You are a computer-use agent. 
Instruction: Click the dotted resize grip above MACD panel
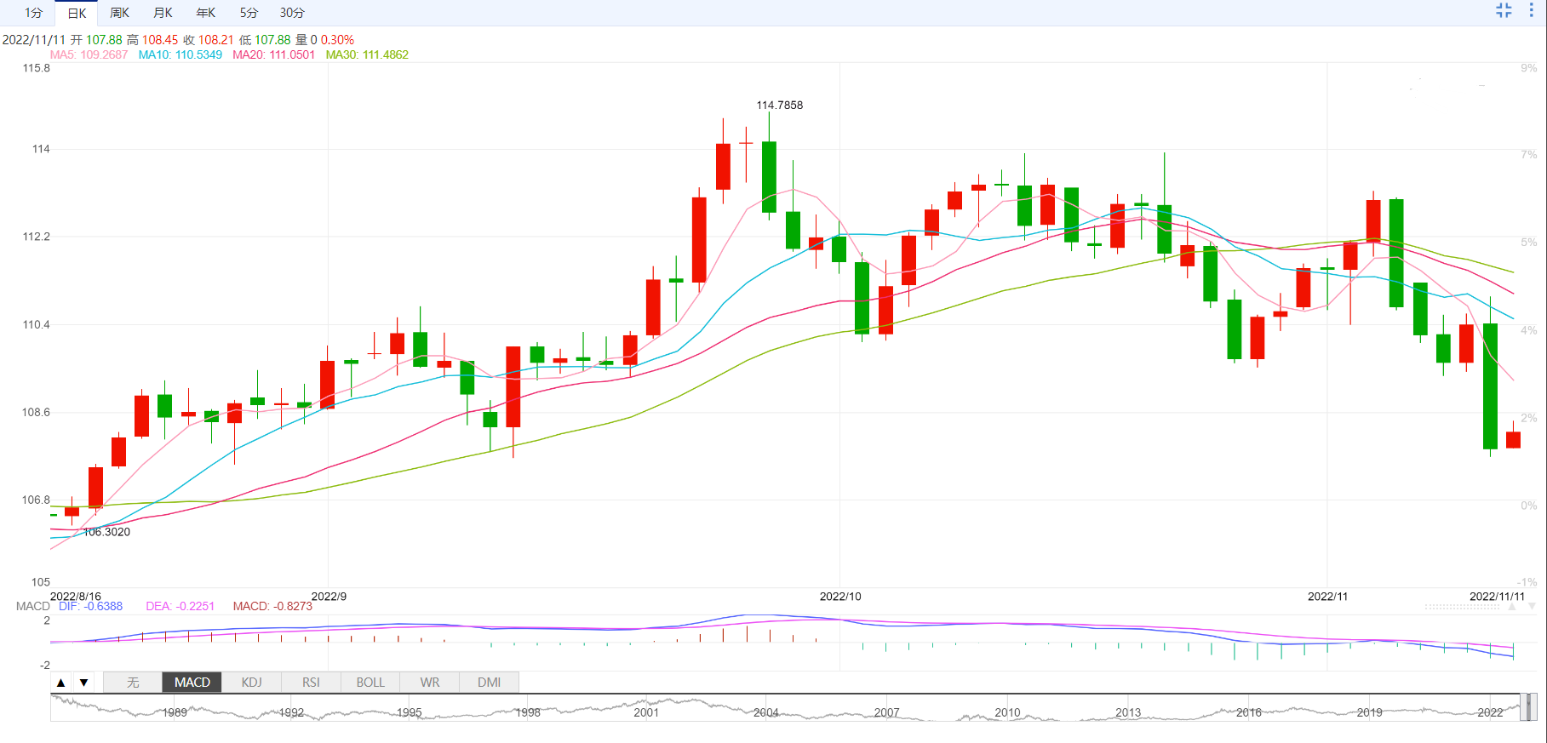click(x=1464, y=607)
